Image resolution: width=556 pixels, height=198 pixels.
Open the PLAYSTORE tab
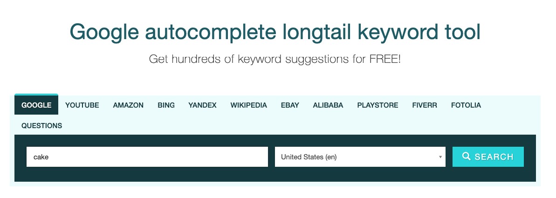[378, 105]
